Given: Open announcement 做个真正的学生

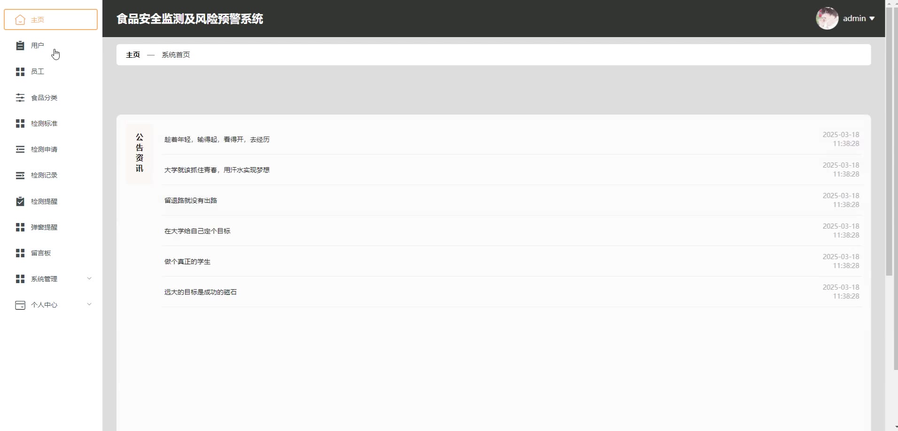Looking at the screenshot, I should click(187, 262).
